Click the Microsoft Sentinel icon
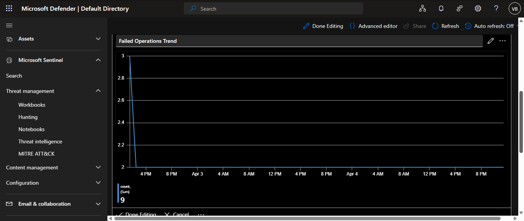 click(10, 60)
